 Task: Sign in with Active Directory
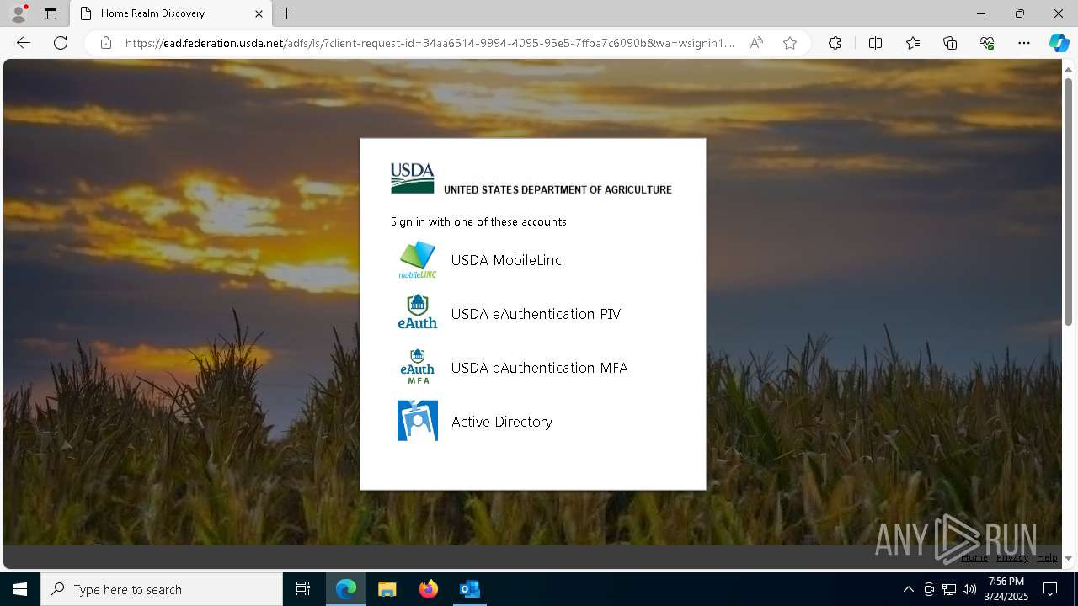click(x=502, y=422)
